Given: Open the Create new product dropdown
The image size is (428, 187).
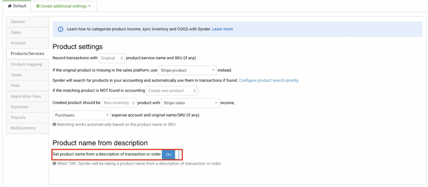Looking at the screenshot, I should click(172, 91).
